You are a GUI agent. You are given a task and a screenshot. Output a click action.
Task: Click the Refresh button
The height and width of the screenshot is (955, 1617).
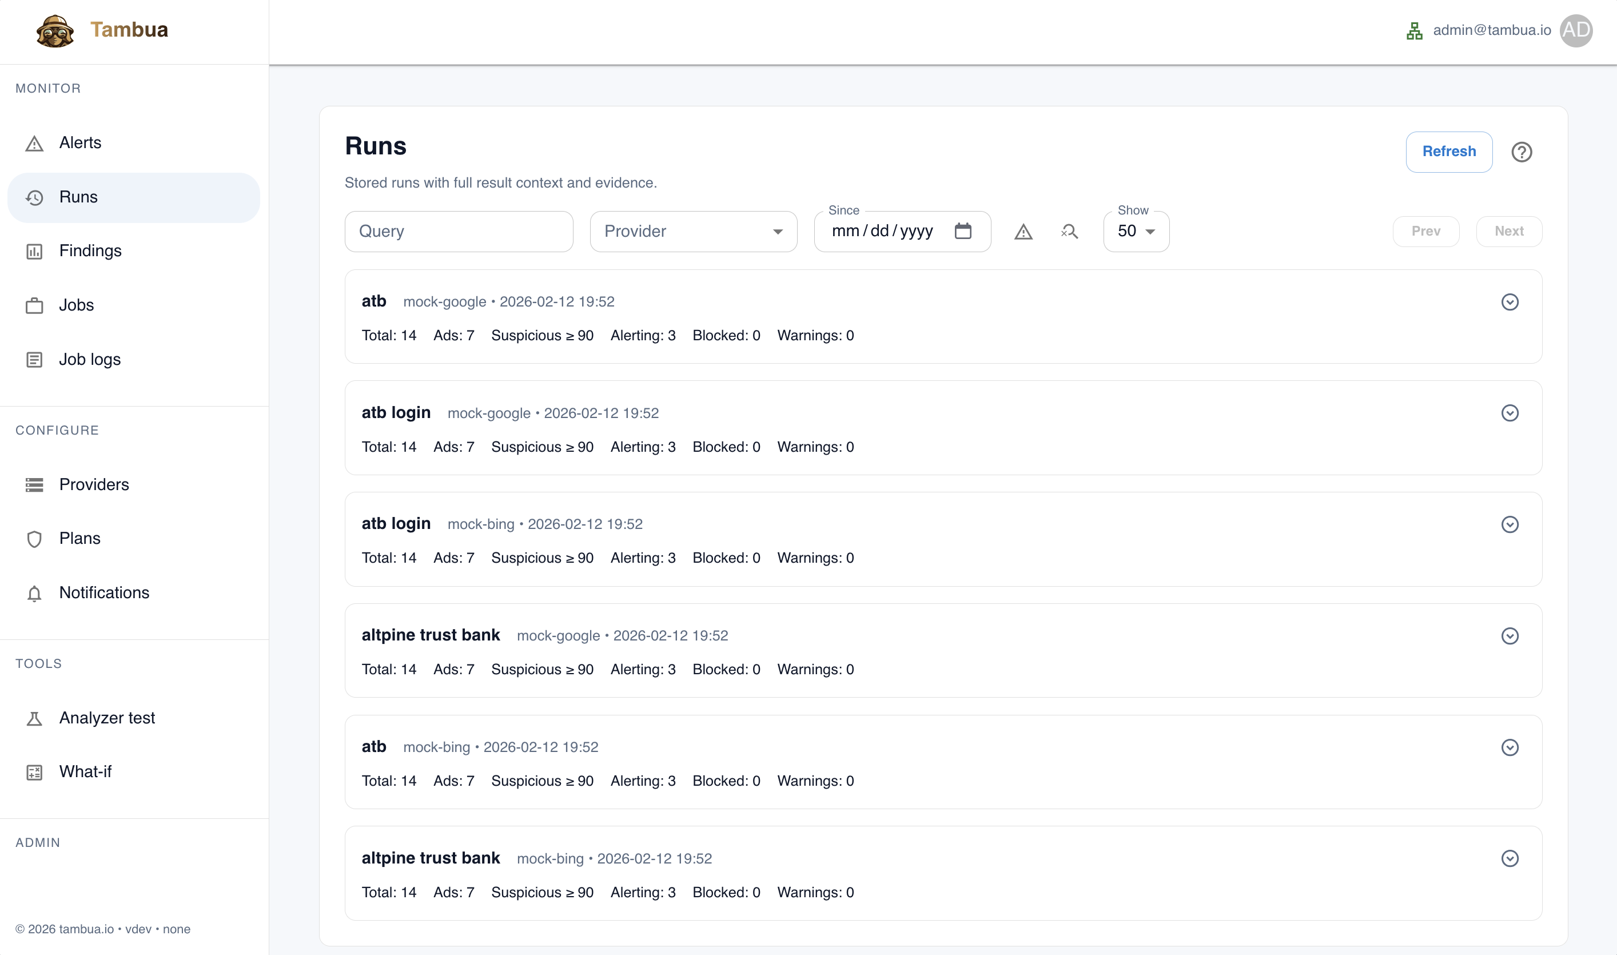tap(1448, 152)
